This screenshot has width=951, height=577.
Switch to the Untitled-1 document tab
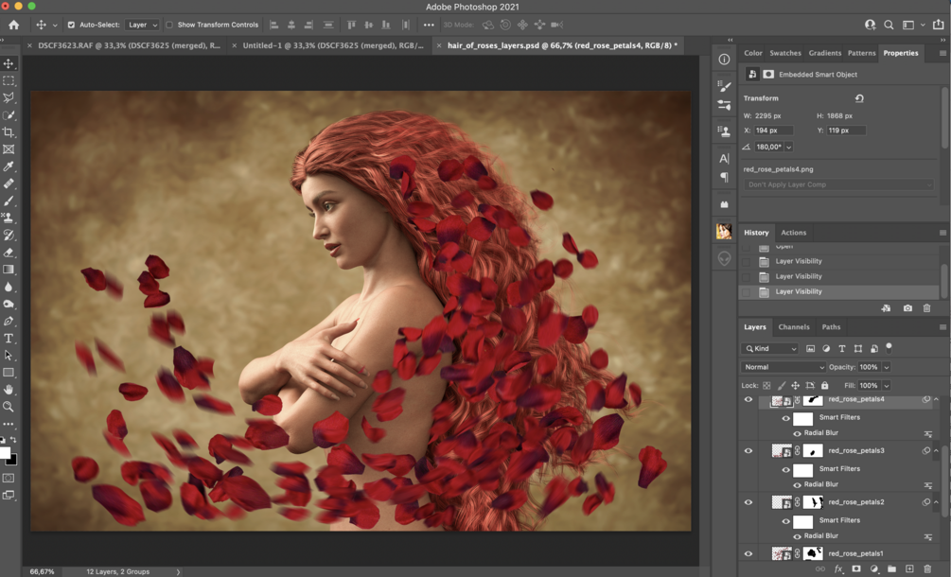(x=331, y=44)
